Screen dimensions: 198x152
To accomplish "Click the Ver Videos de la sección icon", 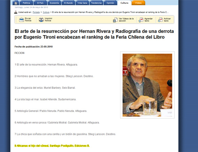I will pyautogui.click(x=115, y=20).
